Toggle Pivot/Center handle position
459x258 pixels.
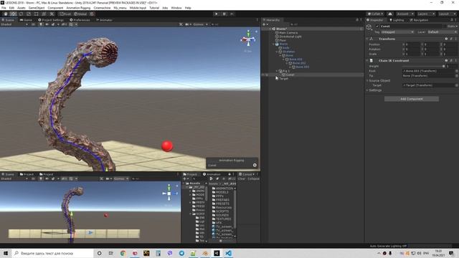point(65,14)
